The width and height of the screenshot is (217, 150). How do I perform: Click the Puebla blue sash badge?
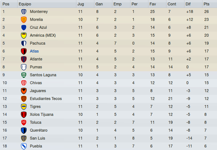(x=24, y=146)
